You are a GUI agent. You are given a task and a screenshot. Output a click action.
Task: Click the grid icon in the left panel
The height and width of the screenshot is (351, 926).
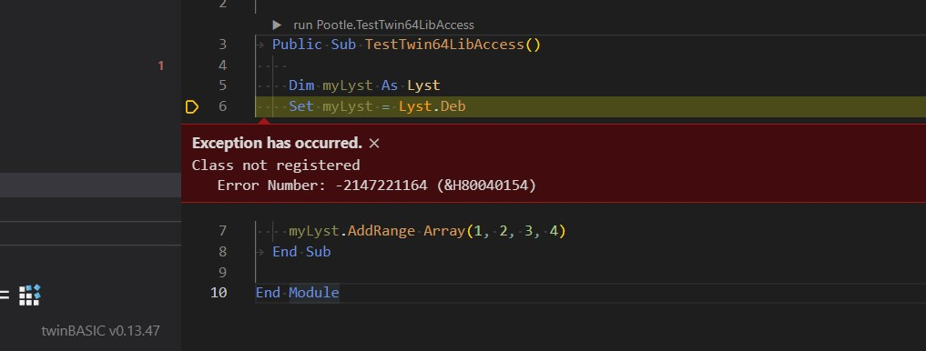[x=29, y=295]
